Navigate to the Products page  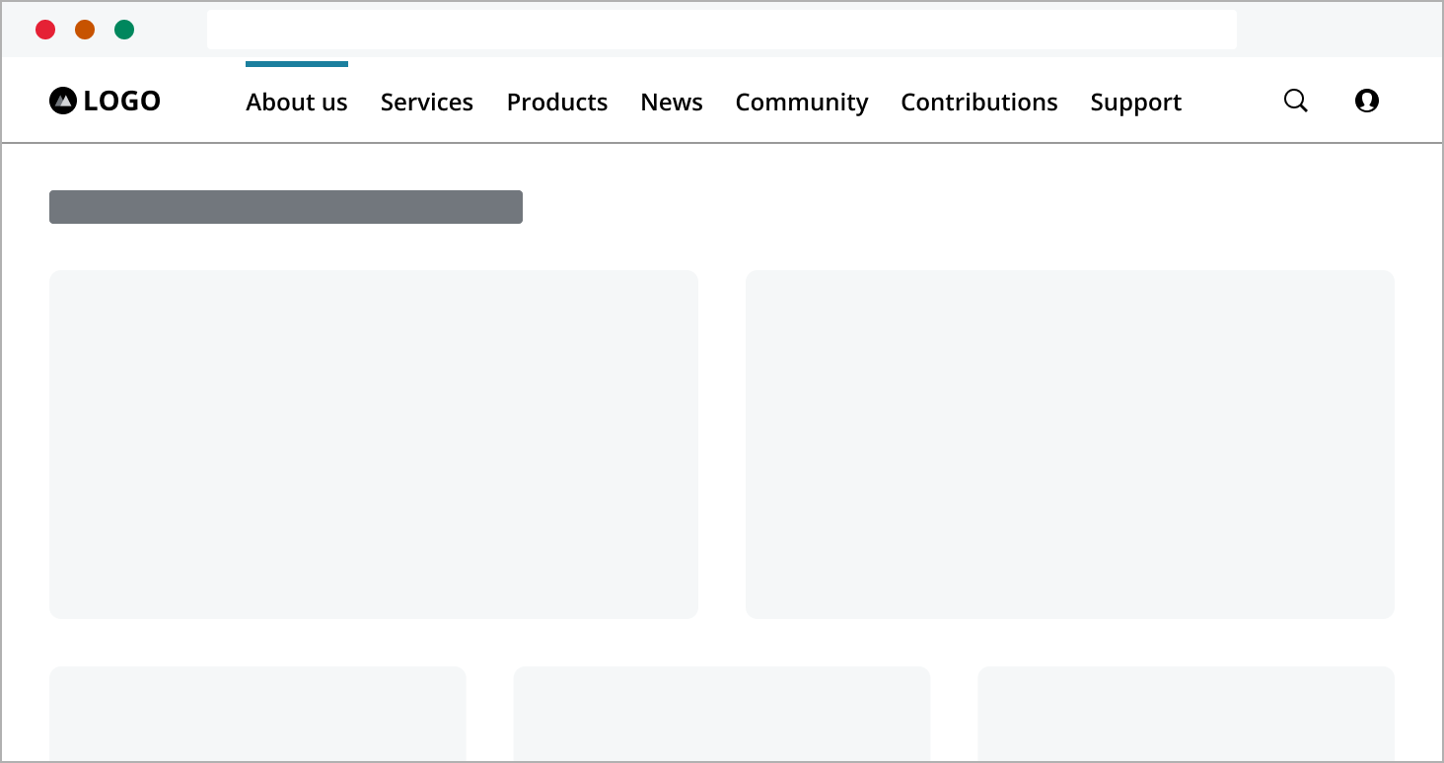click(556, 102)
